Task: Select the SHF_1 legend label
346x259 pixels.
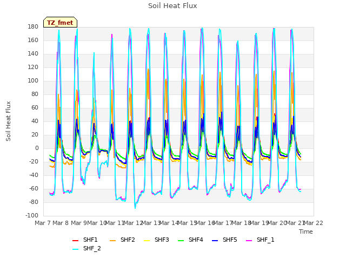Action: (x=265, y=240)
